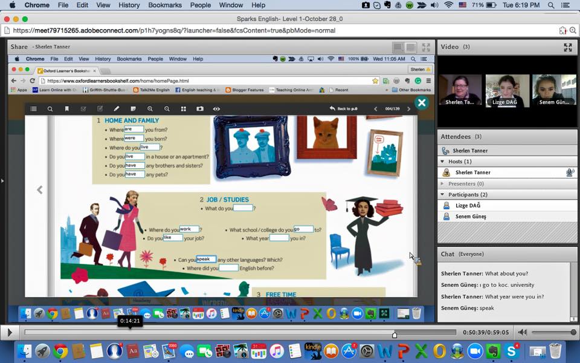
Task: Select Lizge DAĞ video thumbnail
Action: point(507,91)
